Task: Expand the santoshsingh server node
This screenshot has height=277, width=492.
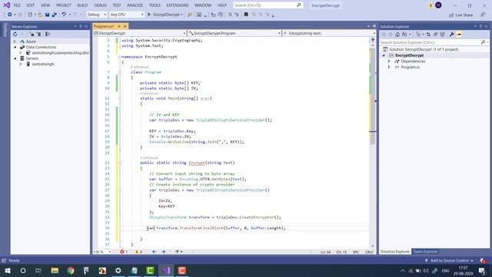Action: click(21, 64)
